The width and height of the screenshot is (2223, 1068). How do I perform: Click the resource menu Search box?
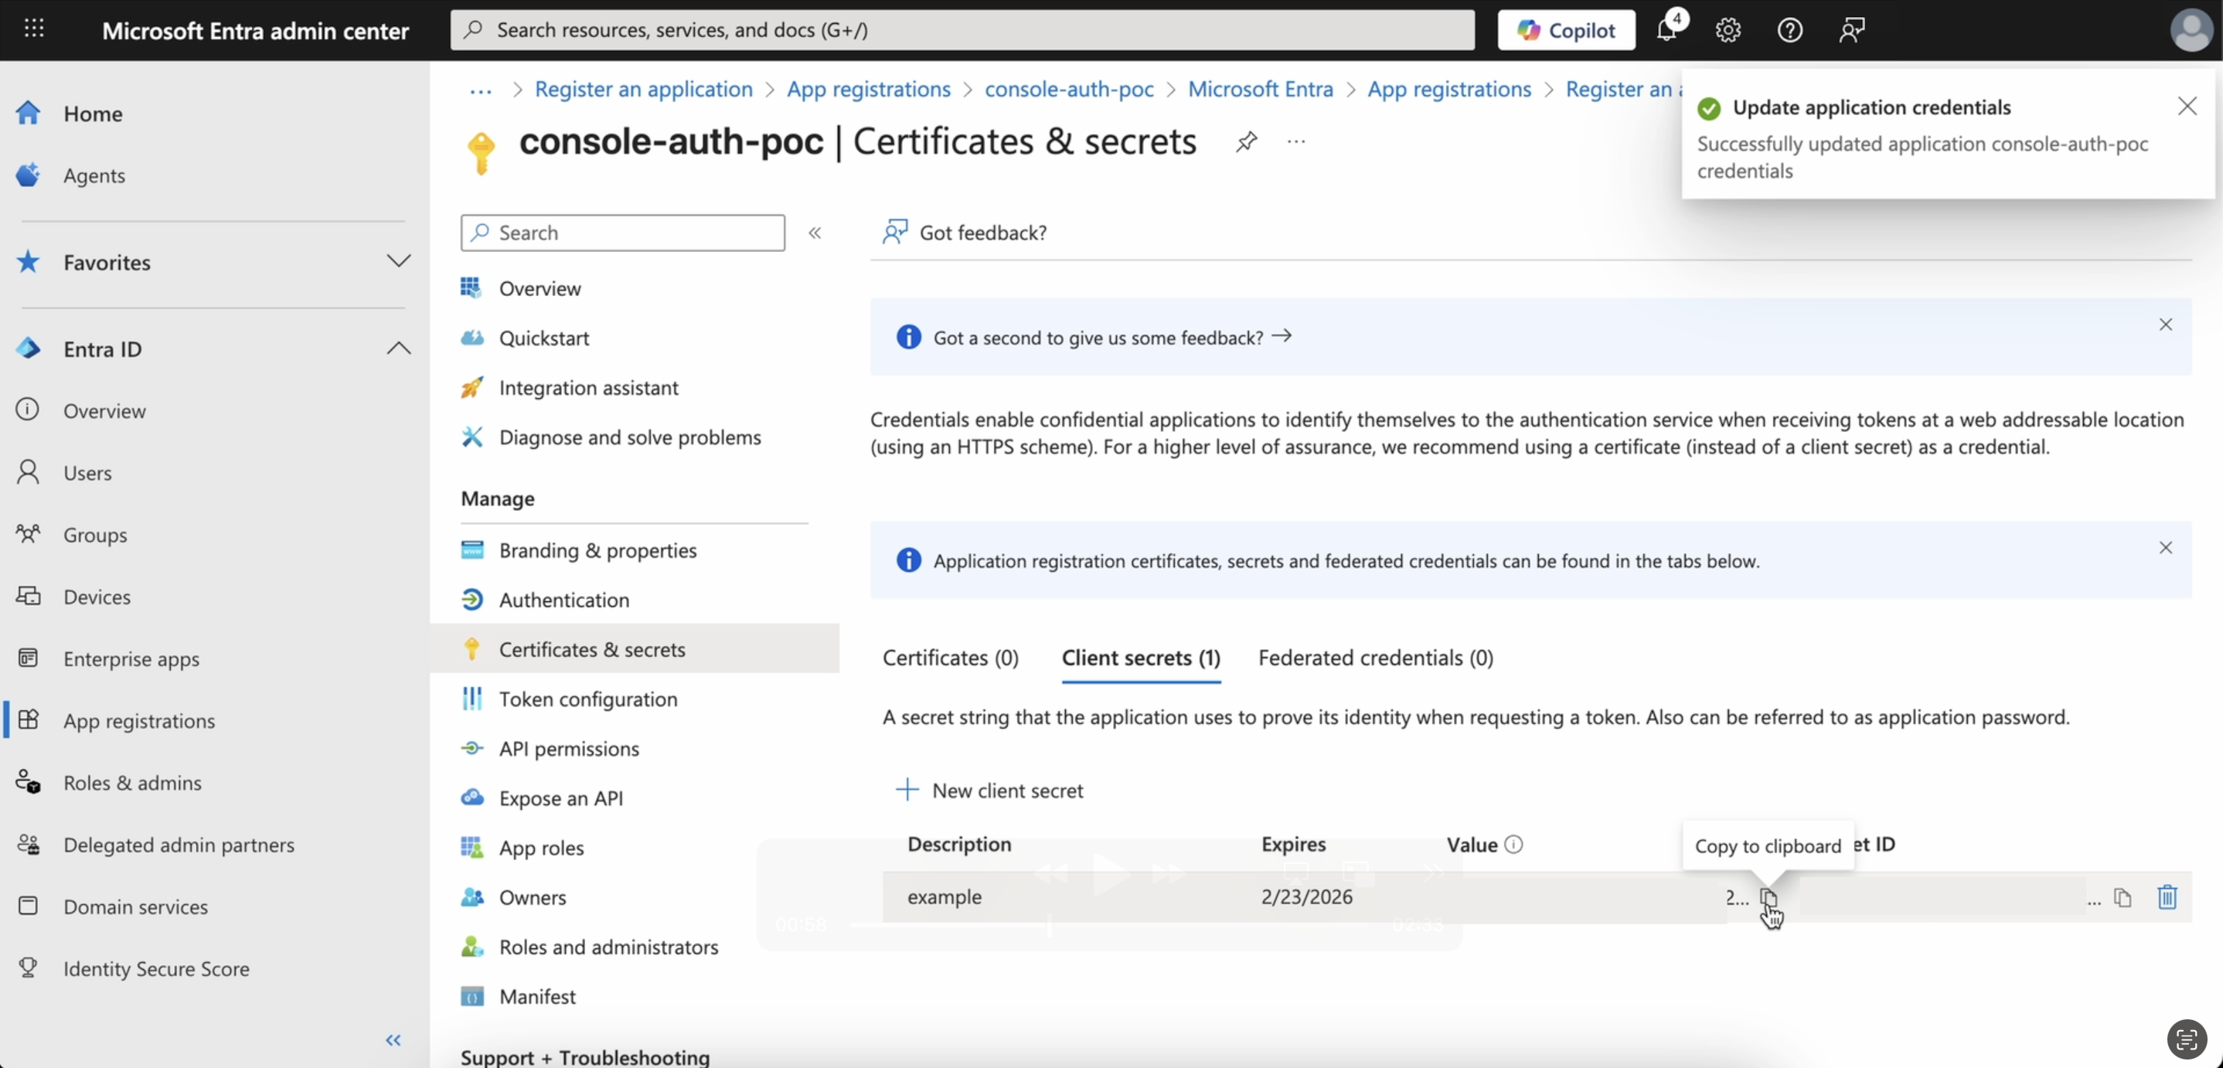[x=623, y=233]
